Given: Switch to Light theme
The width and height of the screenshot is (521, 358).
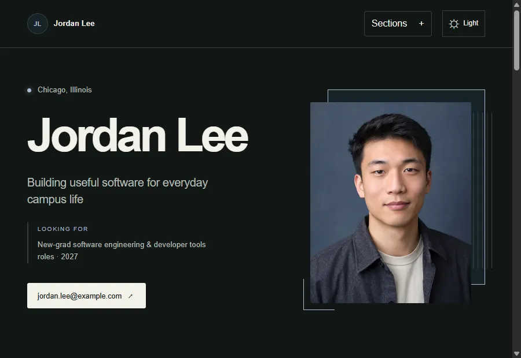Looking at the screenshot, I should (464, 24).
